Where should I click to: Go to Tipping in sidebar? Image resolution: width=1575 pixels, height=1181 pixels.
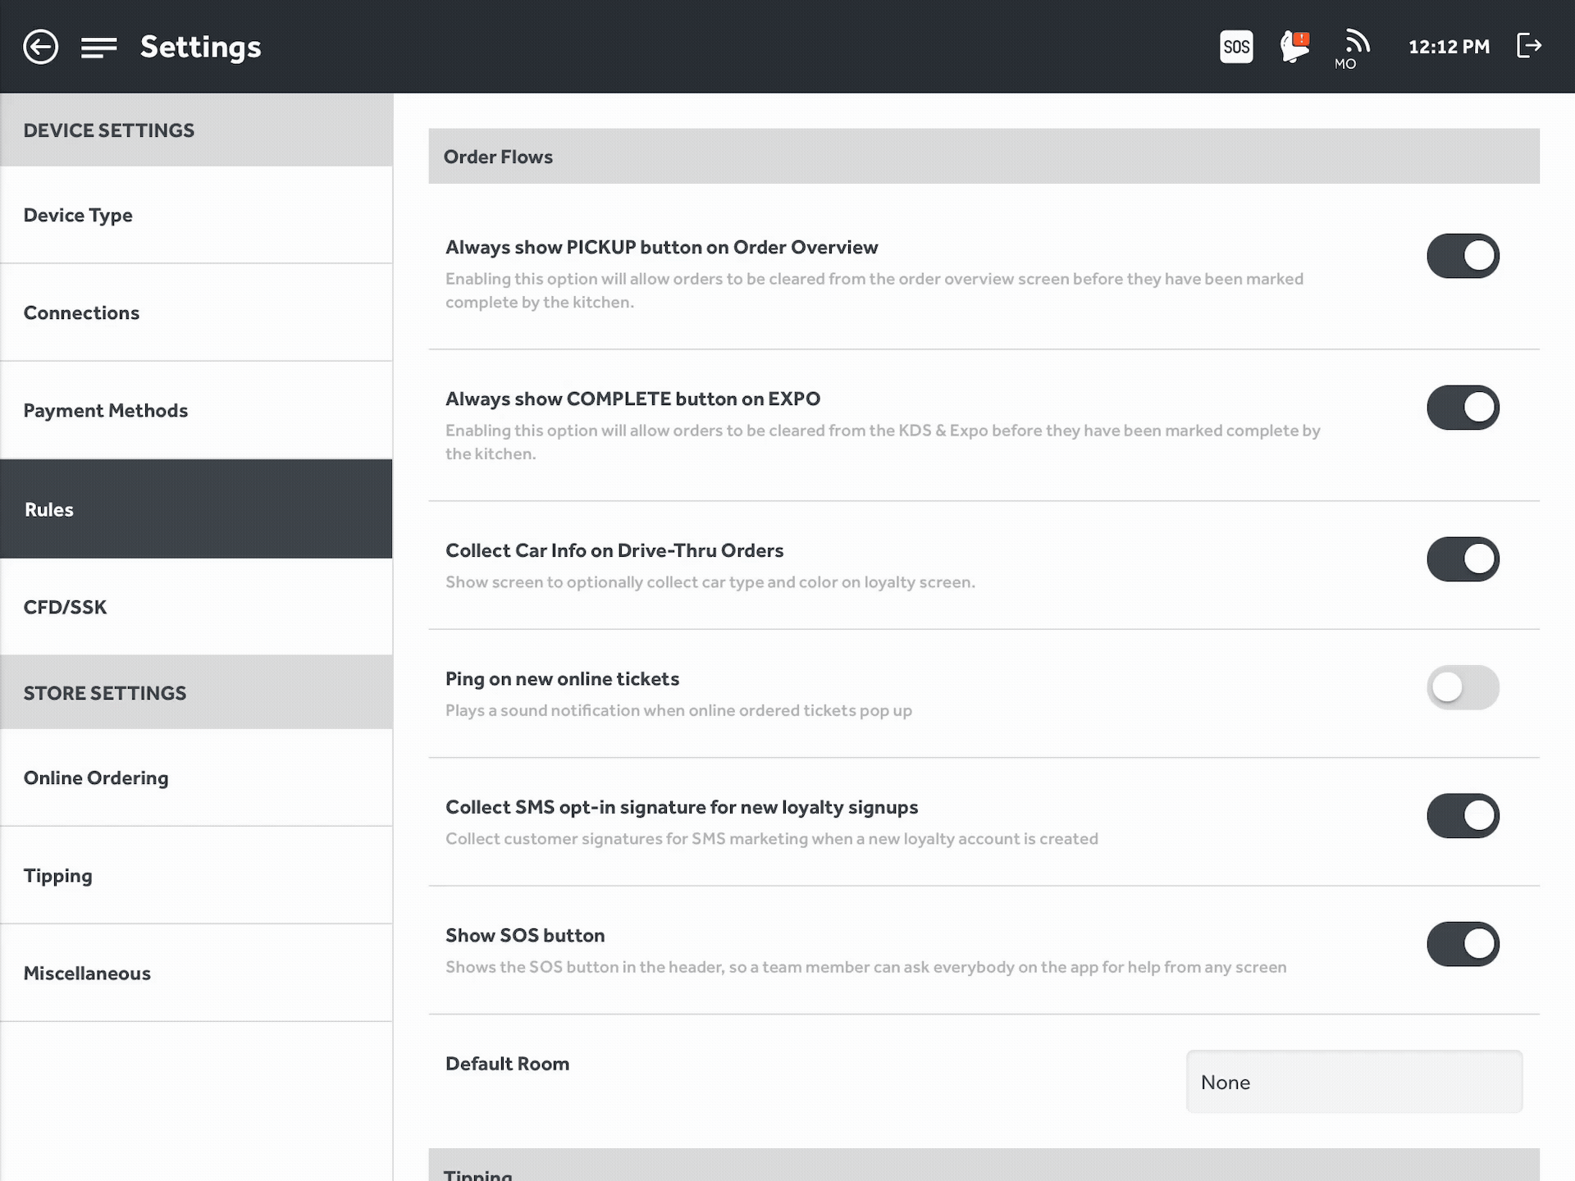pyautogui.click(x=196, y=875)
